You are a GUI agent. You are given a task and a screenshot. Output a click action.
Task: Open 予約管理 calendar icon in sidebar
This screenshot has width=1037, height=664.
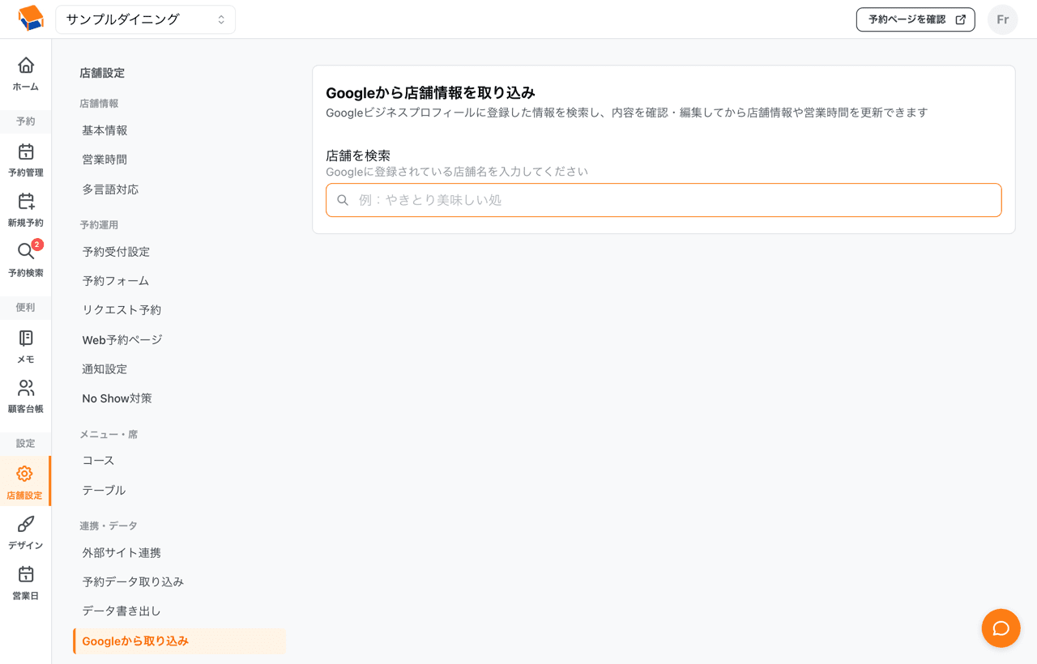26,151
